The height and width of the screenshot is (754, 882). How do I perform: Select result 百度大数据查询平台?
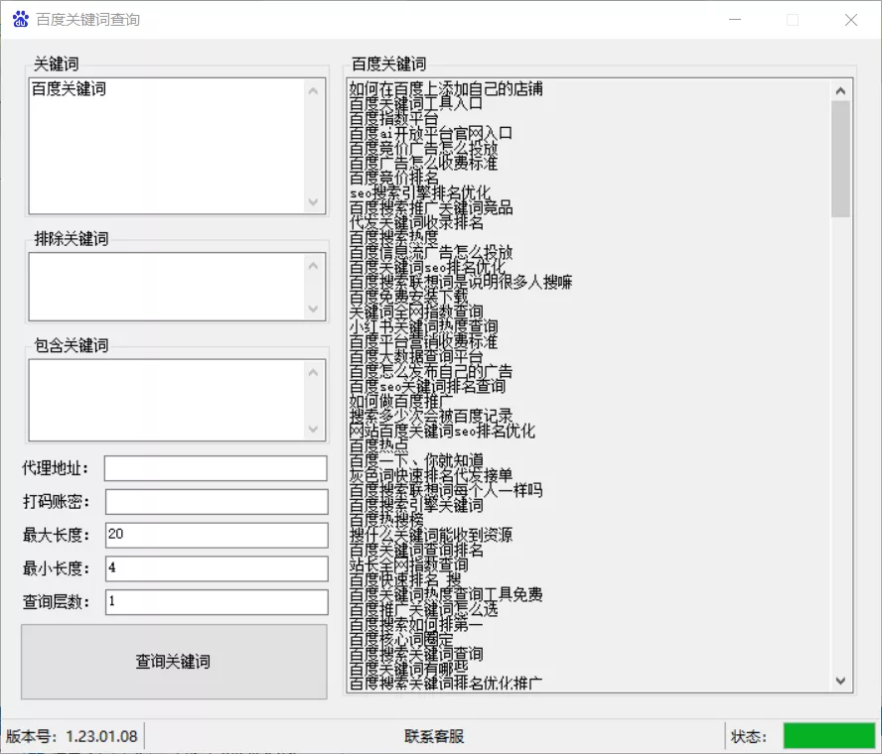point(416,356)
